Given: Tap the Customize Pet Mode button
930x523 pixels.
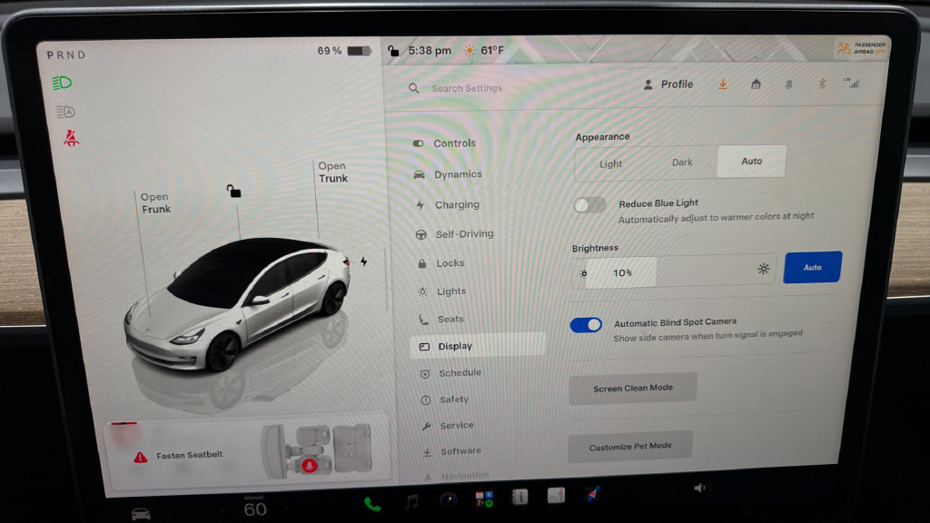Looking at the screenshot, I should (x=630, y=447).
